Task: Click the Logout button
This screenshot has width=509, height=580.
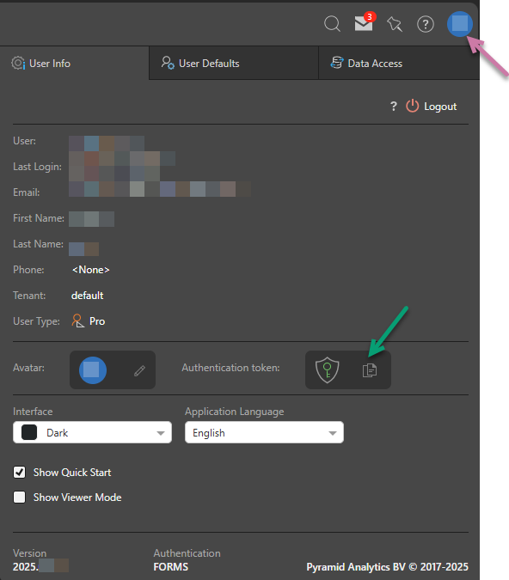Action: tap(431, 107)
